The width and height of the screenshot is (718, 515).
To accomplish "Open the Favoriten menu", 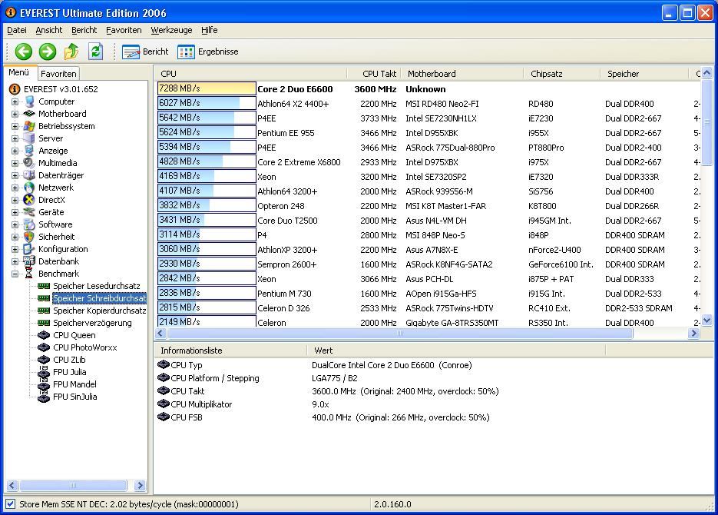I will click(x=124, y=30).
